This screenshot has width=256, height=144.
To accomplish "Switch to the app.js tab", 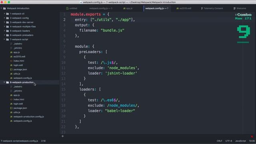I will (x=128, y=8).
